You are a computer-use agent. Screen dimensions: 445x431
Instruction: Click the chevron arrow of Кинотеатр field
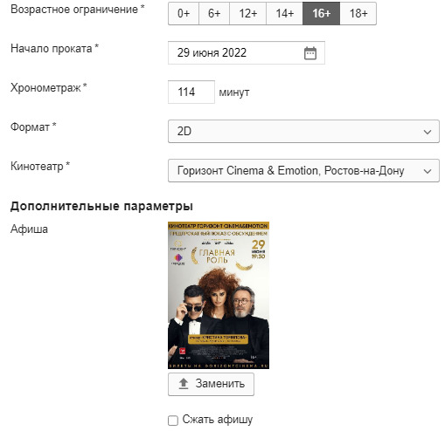[428, 171]
